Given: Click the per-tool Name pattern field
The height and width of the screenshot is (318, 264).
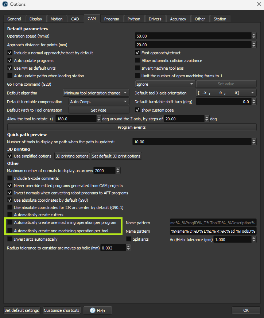Looking at the screenshot, I should [x=213, y=231].
